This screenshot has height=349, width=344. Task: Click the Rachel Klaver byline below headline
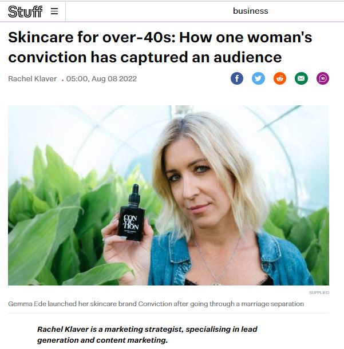[x=33, y=79]
